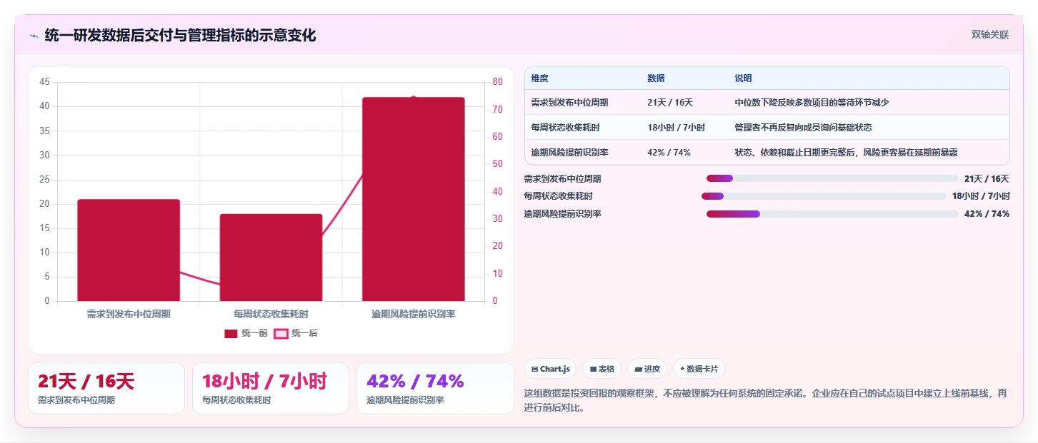Click the 数据 column header

click(656, 78)
